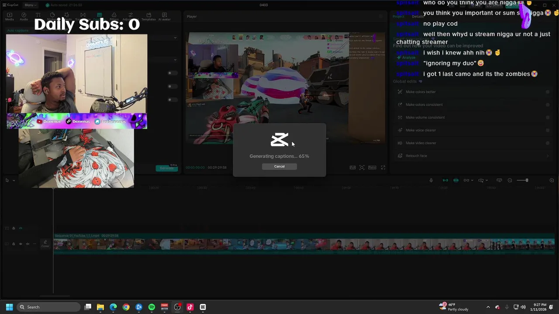Open Microsoft Edge from taskbar
This screenshot has height=314, width=559.
pyautogui.click(x=113, y=307)
